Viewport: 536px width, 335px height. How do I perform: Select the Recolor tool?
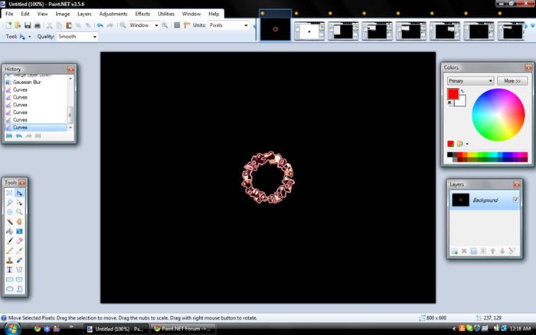(x=19, y=260)
